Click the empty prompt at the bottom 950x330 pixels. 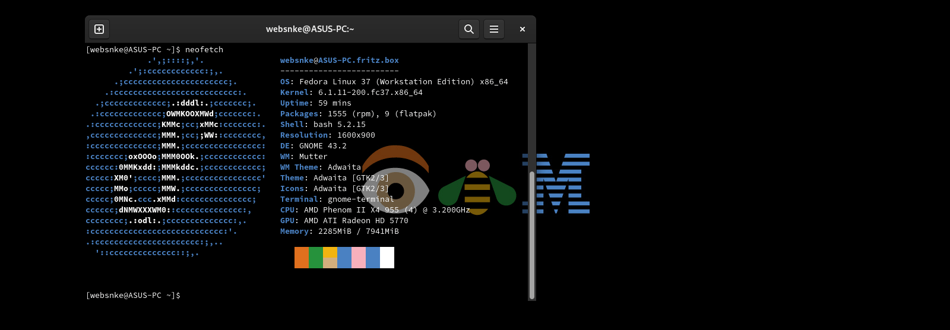pos(133,296)
